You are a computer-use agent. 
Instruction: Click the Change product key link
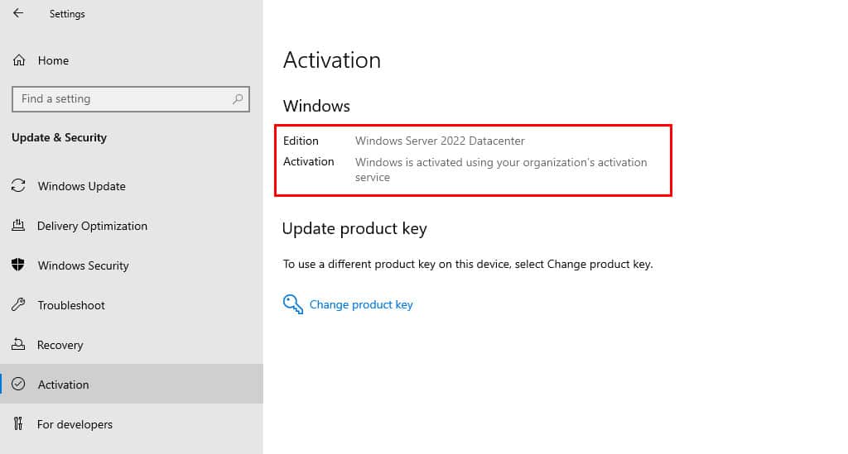(x=361, y=304)
